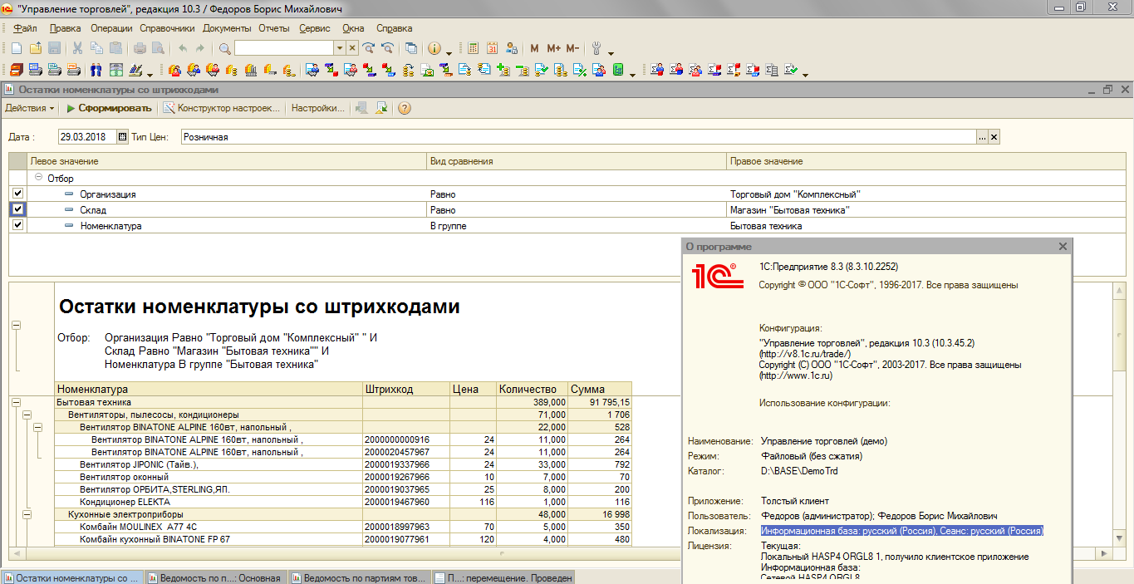Screen dimensions: 1134x584
Task: Click barcode cell 2000019467960
Action: 406,502
